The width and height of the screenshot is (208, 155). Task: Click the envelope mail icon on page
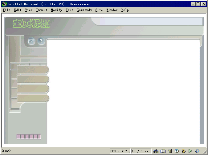coord(31,41)
